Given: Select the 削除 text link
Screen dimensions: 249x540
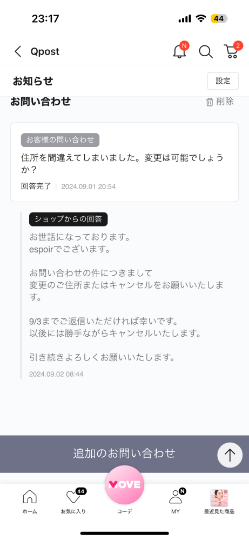Looking at the screenshot, I should [x=225, y=102].
